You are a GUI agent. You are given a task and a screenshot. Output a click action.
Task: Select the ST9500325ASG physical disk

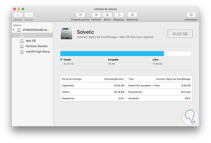click(32, 30)
